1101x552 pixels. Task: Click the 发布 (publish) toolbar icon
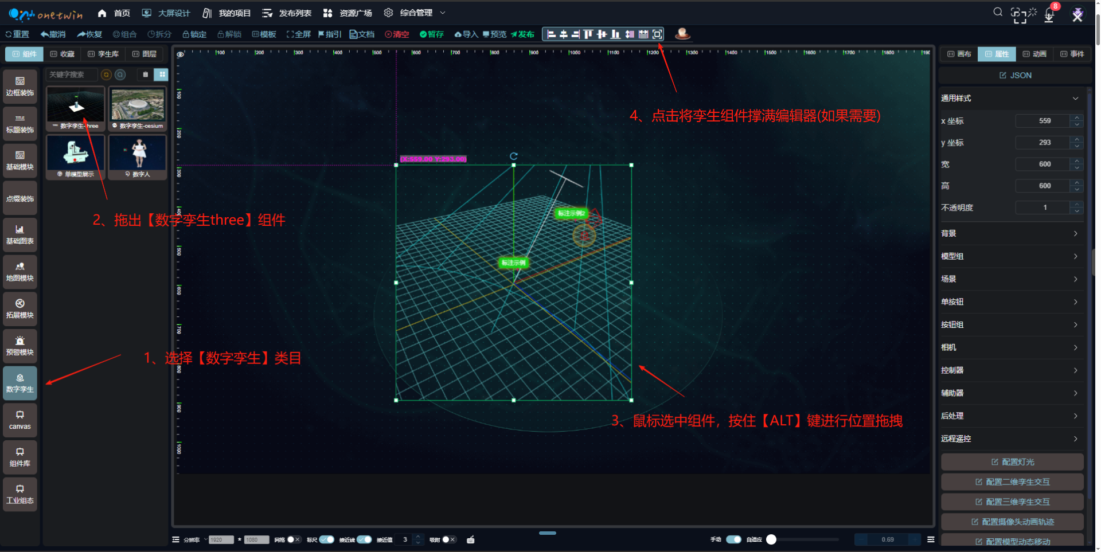coord(522,34)
